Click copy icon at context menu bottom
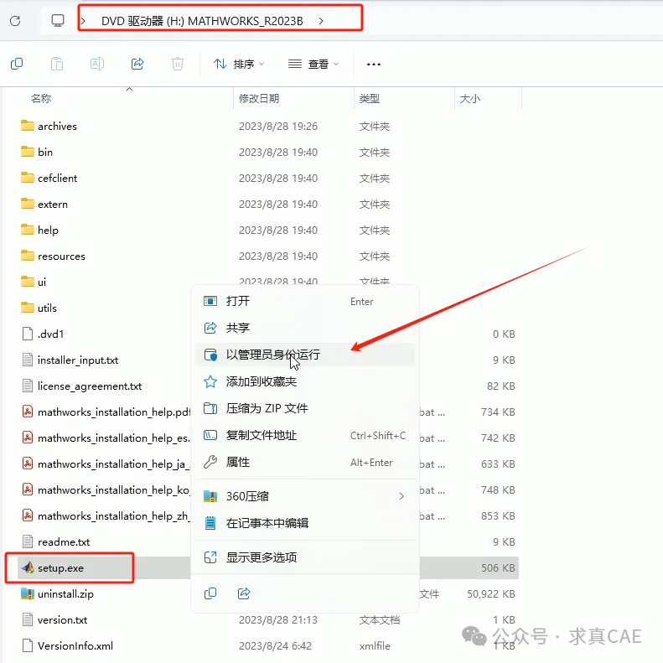The width and height of the screenshot is (663, 663). (210, 593)
